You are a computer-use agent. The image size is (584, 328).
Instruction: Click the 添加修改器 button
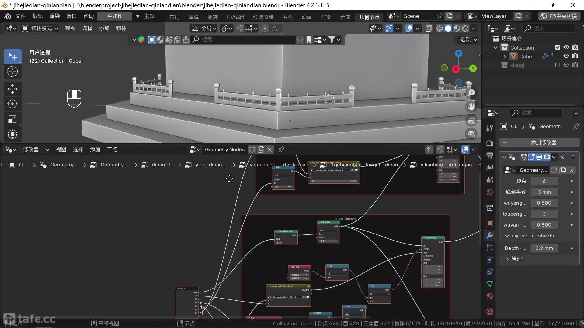pos(543,142)
